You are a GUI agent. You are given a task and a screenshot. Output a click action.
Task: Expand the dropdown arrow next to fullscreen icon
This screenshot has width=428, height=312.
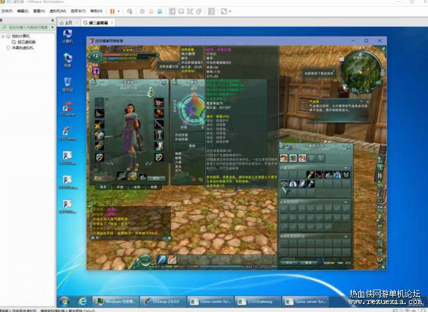[x=230, y=11]
